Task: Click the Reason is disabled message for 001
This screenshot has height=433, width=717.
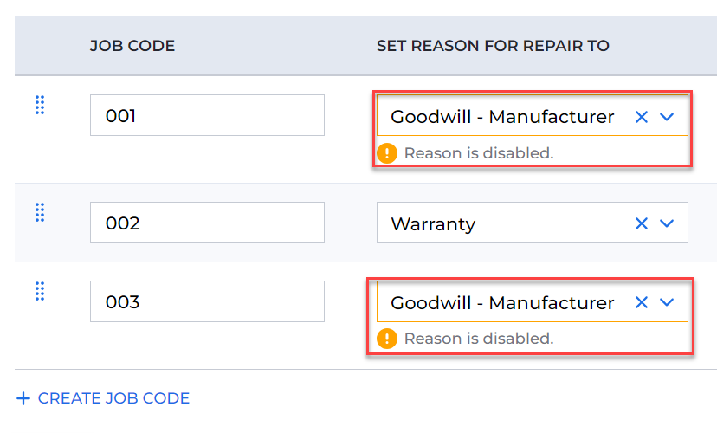Action: point(479,153)
